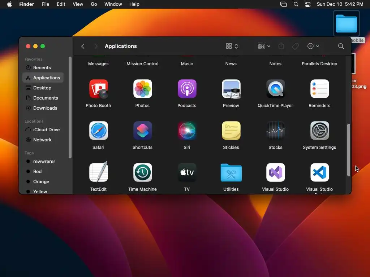Launch the Apple TV app icon
Screen dimensions: 370x277
pos(187,172)
